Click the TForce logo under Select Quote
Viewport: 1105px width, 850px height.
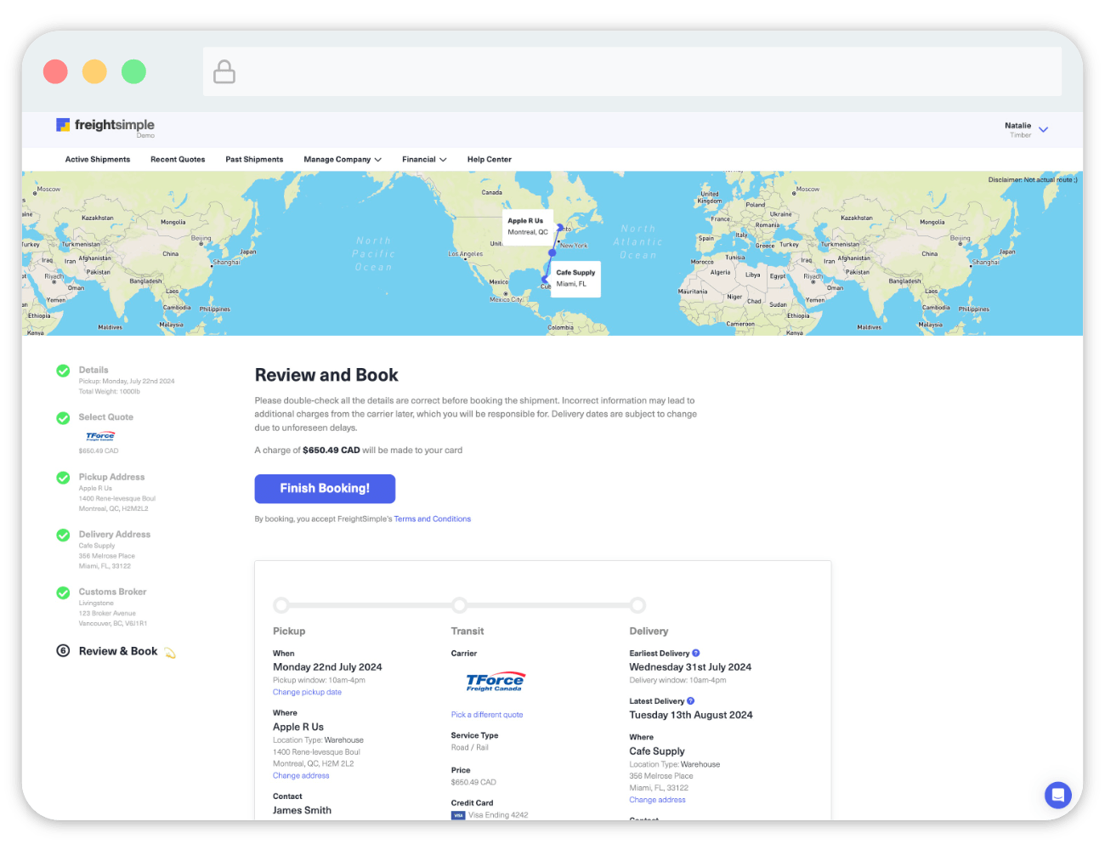(x=100, y=436)
